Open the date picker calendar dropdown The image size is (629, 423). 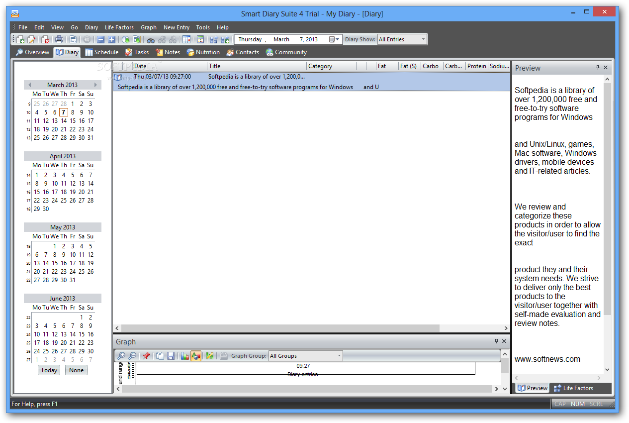tap(334, 39)
